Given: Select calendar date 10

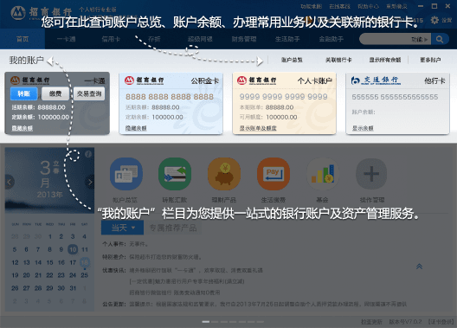Looking at the screenshot, I should coord(73,249).
